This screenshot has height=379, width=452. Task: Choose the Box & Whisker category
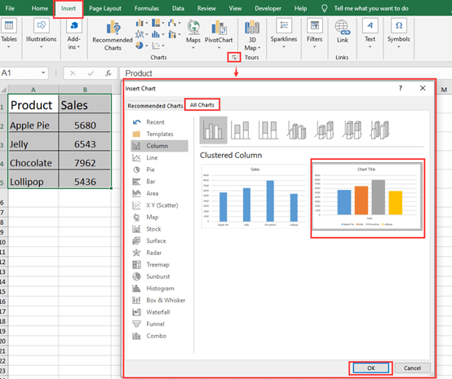(x=159, y=301)
